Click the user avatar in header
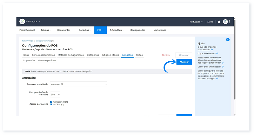Screen dimensions: 254x135 click(225, 21)
